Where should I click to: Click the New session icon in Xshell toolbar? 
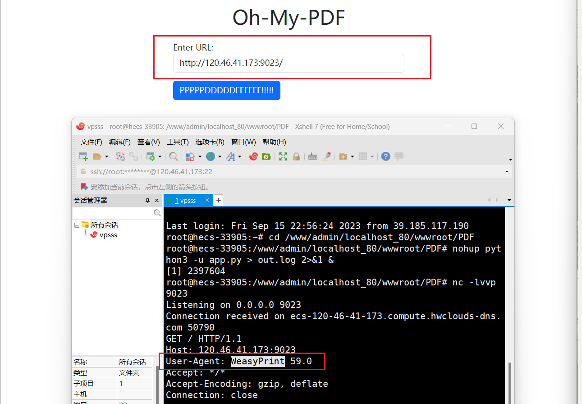pos(83,156)
